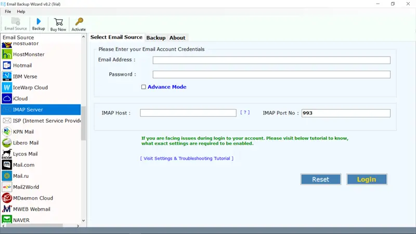Select the KPN Mail icon
The width and height of the screenshot is (416, 234).
point(7,132)
